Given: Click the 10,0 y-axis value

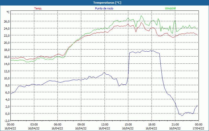Looking at the screenshot, I should (x=7, y=78).
